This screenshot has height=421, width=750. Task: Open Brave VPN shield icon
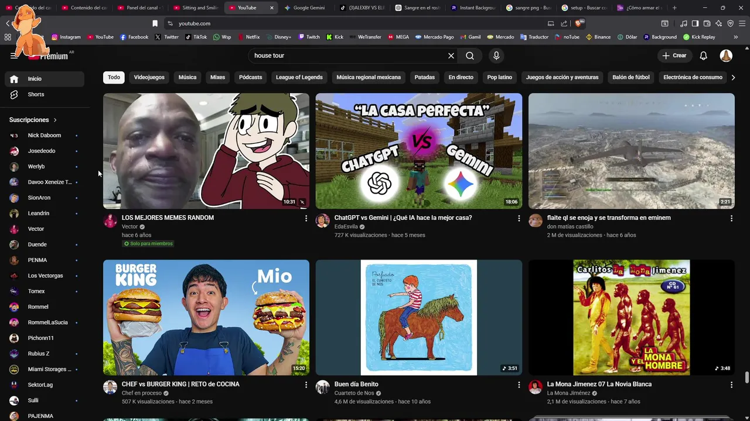tap(731, 23)
